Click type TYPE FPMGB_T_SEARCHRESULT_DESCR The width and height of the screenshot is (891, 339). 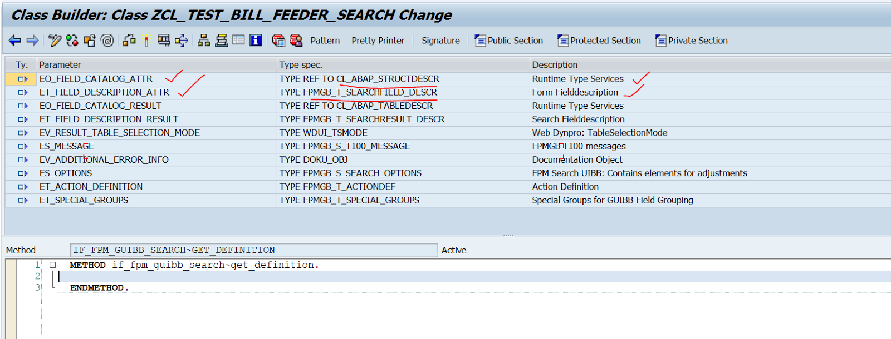pos(362,119)
